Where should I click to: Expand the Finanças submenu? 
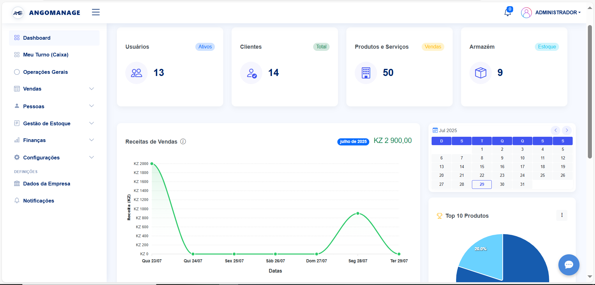point(91,140)
